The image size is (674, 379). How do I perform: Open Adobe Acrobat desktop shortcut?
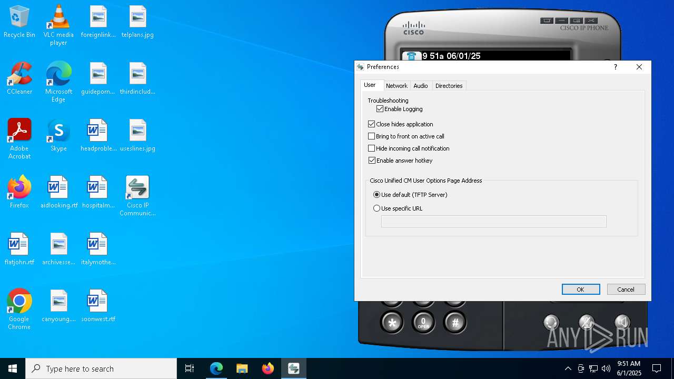(19, 139)
